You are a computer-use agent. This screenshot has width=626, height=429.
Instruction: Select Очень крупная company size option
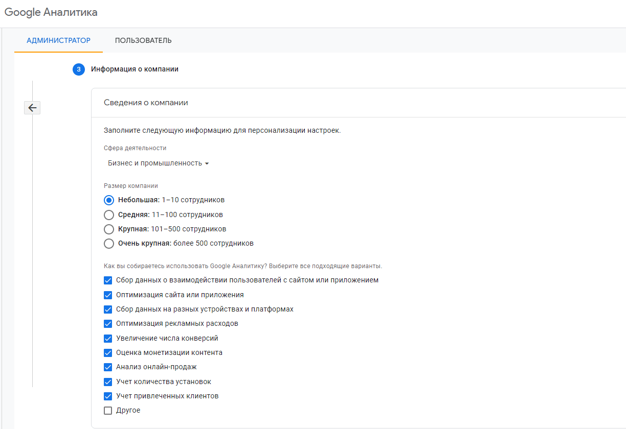tap(108, 244)
